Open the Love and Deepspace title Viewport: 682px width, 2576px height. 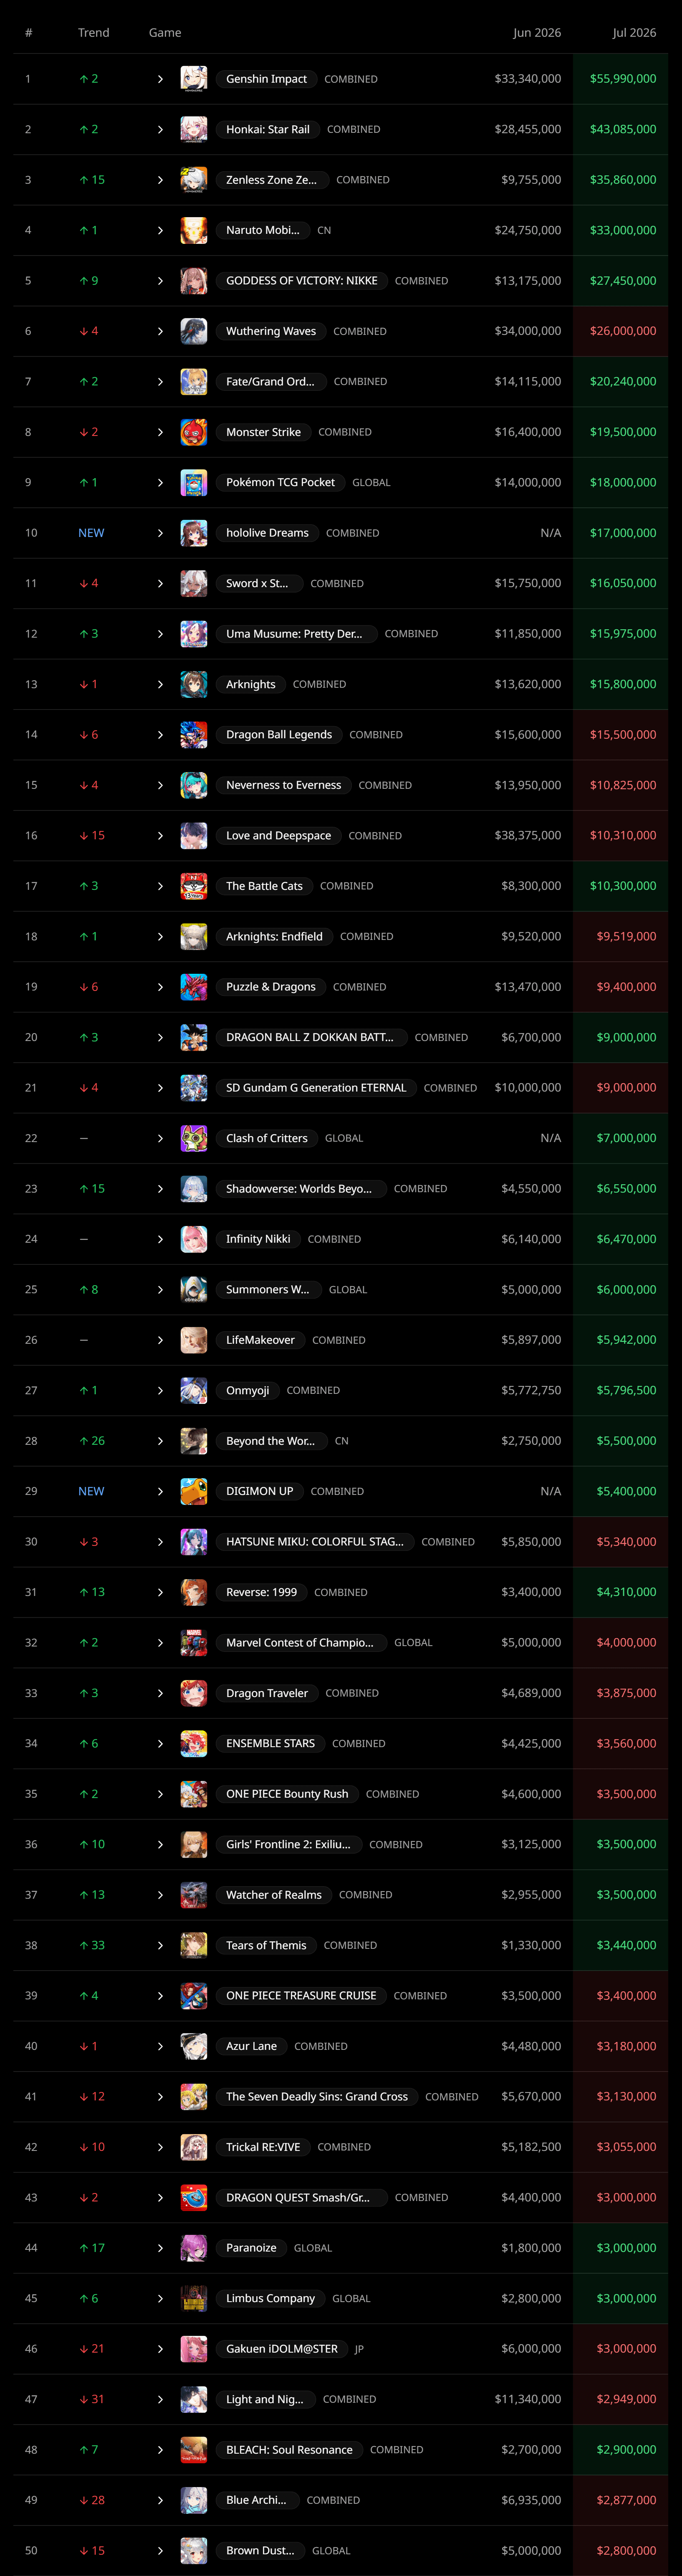click(278, 835)
